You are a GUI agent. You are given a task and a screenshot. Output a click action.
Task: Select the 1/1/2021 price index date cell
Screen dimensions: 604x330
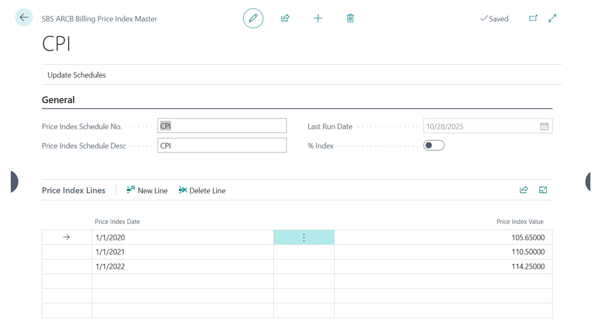(181, 252)
